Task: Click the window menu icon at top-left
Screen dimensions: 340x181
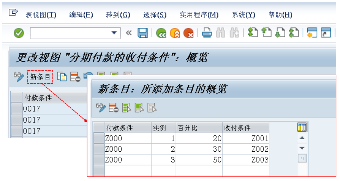Action: pos(13,13)
